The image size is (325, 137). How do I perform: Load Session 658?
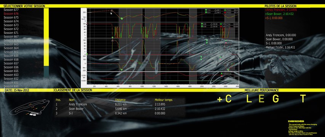tap(11, 60)
